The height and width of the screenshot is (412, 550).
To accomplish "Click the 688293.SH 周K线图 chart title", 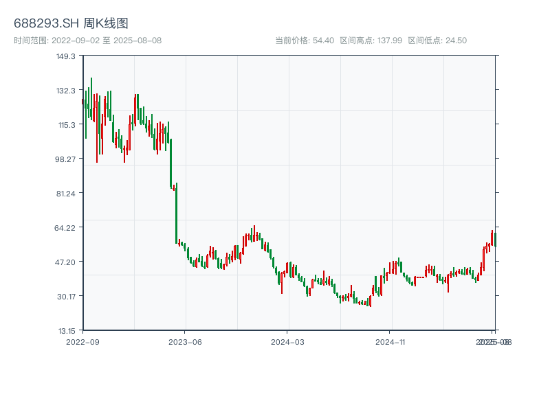I will tap(71, 23).
